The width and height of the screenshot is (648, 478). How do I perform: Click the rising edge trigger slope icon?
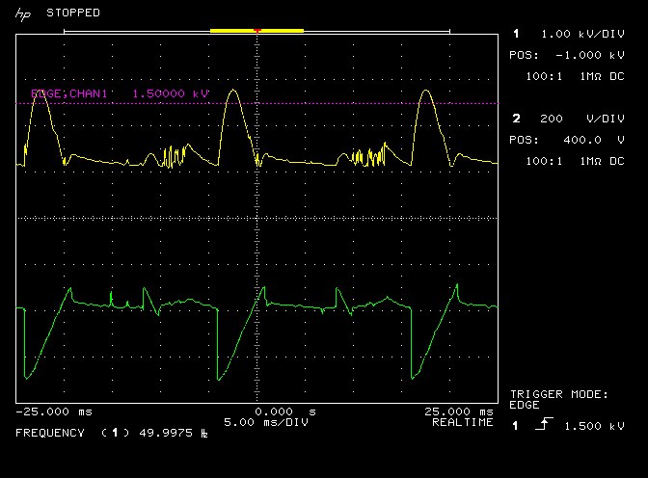544,424
